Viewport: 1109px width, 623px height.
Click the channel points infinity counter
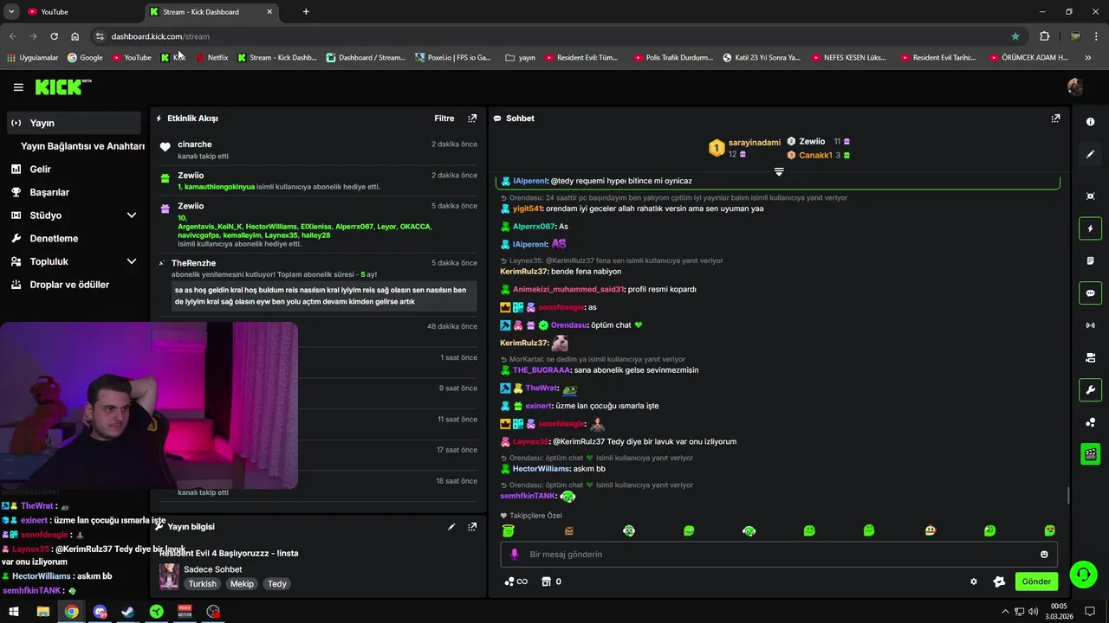point(516,581)
